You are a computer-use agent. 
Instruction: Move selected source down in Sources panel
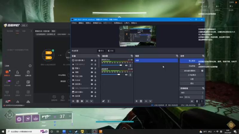[x=91, y=101]
